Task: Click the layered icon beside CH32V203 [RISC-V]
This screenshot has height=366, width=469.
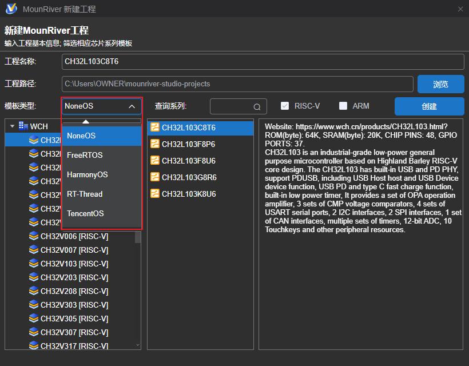Action: point(34,277)
